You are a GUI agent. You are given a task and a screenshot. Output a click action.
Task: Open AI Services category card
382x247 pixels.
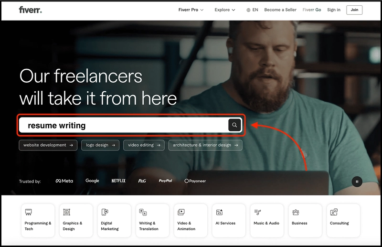(x=229, y=220)
